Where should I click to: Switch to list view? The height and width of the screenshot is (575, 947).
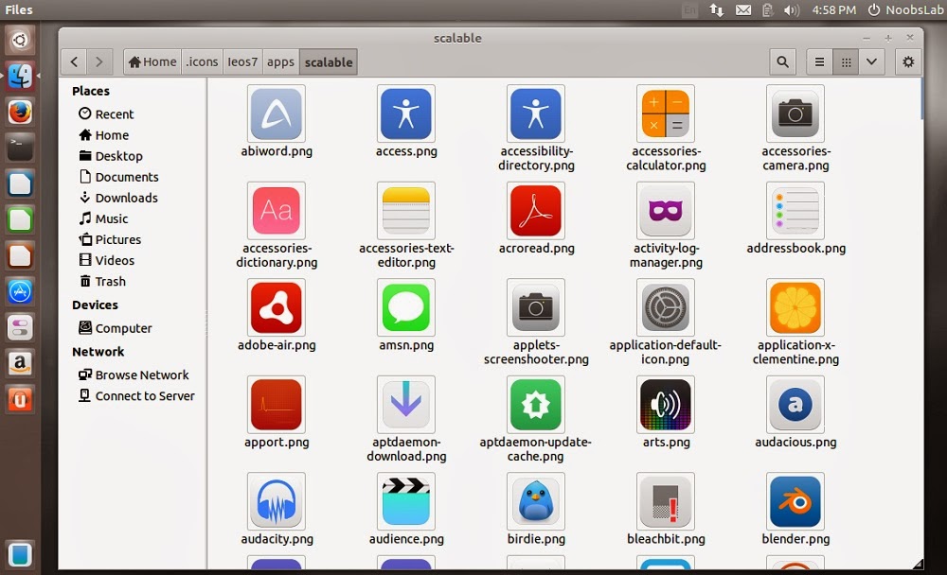tap(819, 61)
